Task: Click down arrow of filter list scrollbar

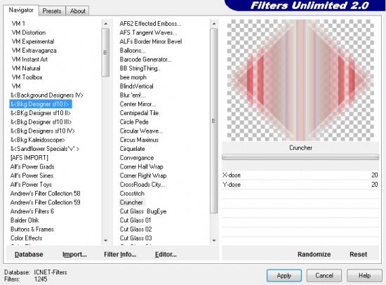Action: [213, 240]
